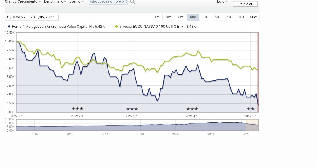This screenshot has height=167, width=317.
Task: Click the Reiniciar button
Action: [x=245, y=4]
